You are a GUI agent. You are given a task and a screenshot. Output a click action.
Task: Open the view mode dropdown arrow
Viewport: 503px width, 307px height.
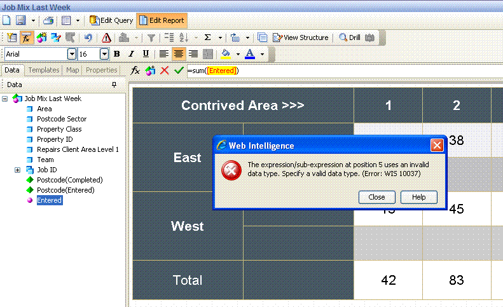[78, 20]
